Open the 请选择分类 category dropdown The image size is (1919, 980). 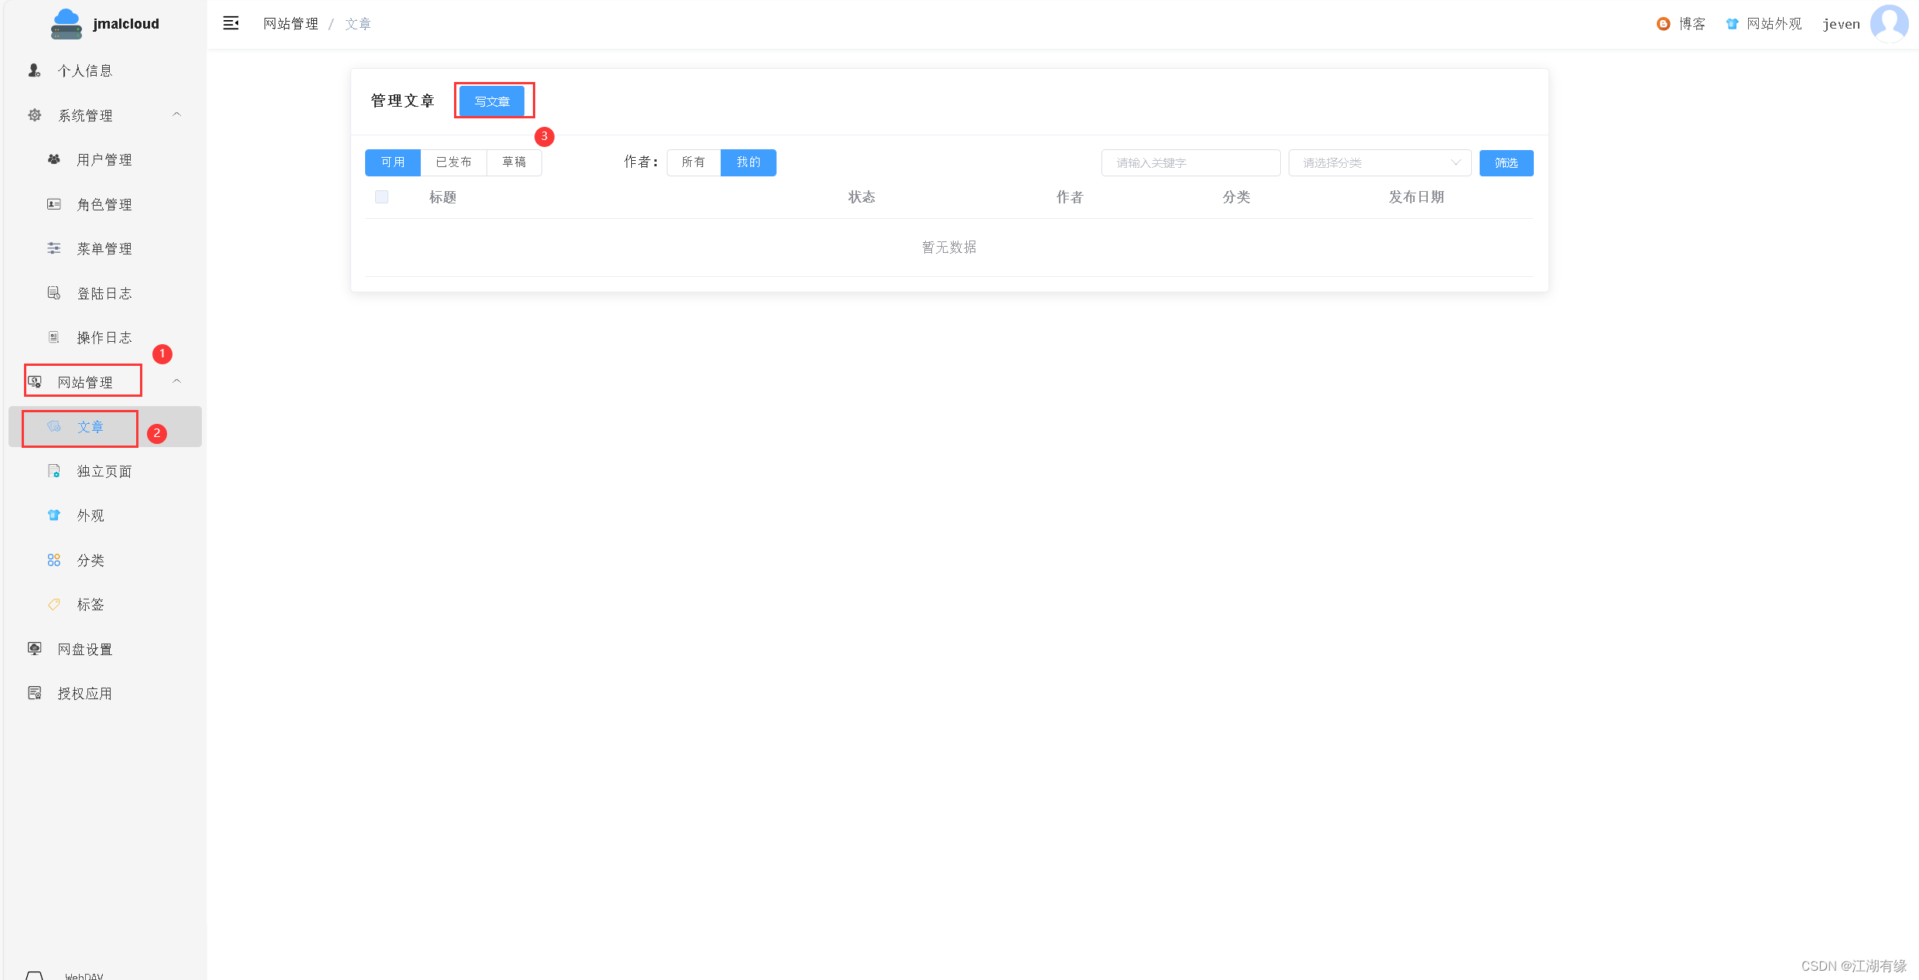pyautogui.click(x=1379, y=163)
